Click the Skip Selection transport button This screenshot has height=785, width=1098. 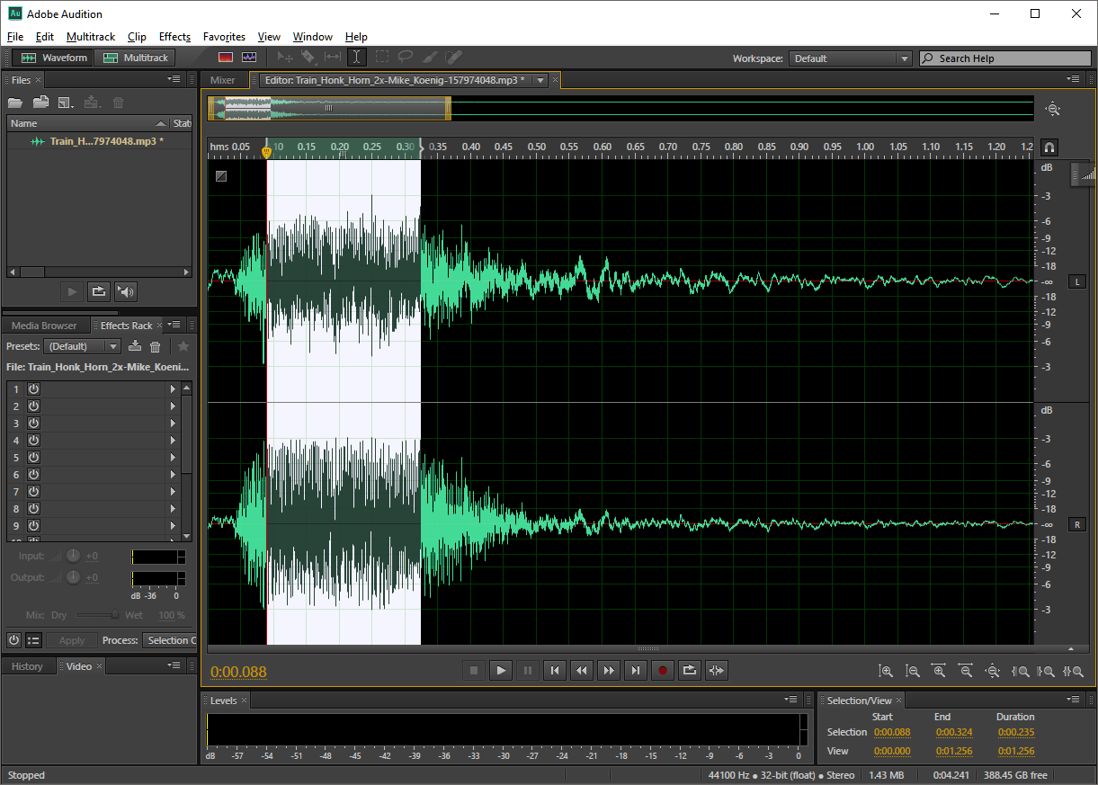[717, 670]
